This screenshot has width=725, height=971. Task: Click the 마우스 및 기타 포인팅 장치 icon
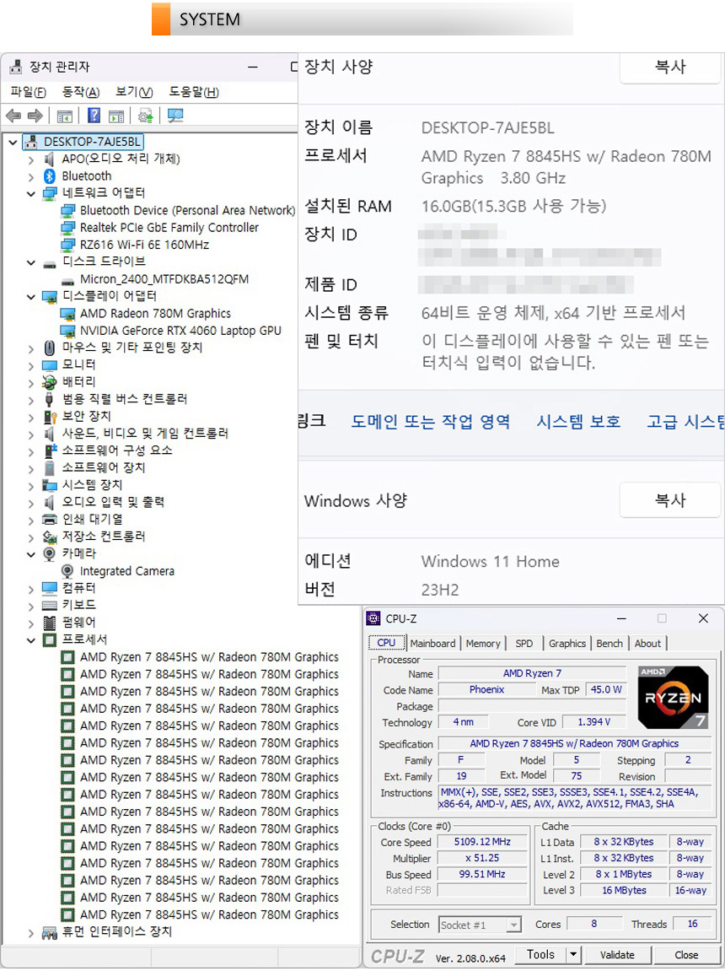50,348
